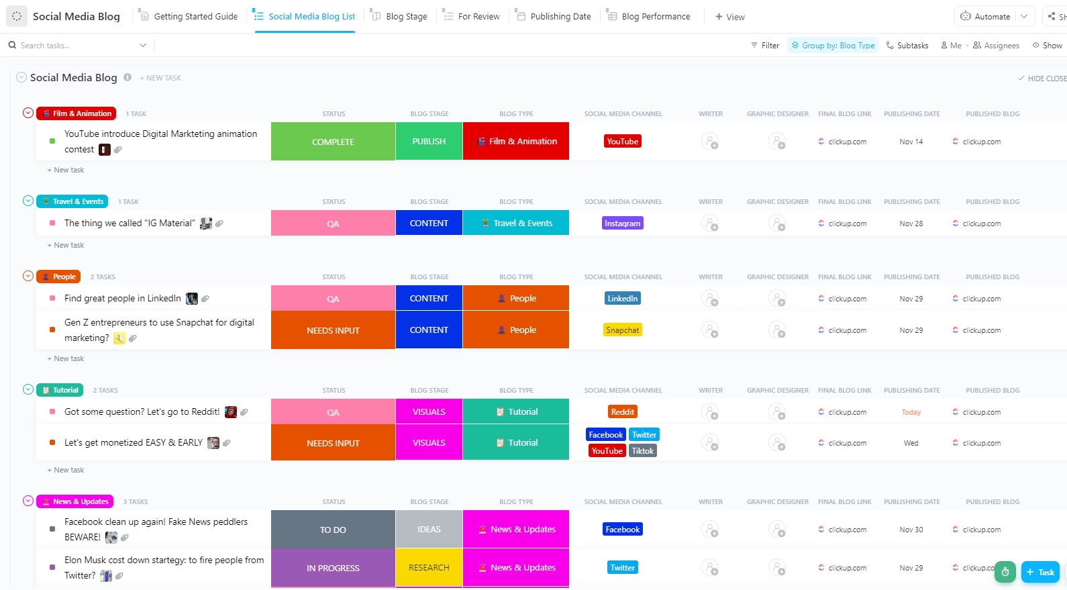This screenshot has height=590, width=1067.
Task: Switch to Getting Started Guide tab
Action: coord(189,16)
